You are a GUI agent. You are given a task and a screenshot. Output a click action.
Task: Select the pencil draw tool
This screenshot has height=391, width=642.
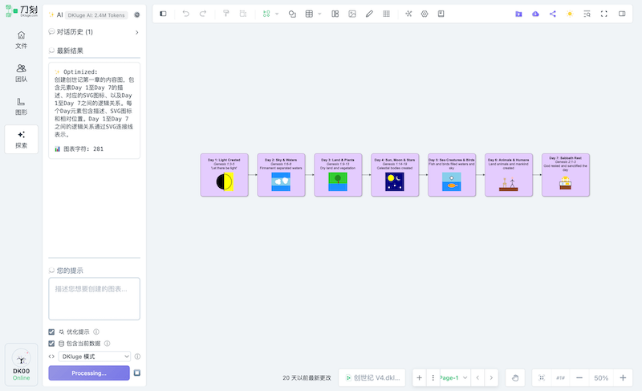click(x=369, y=14)
